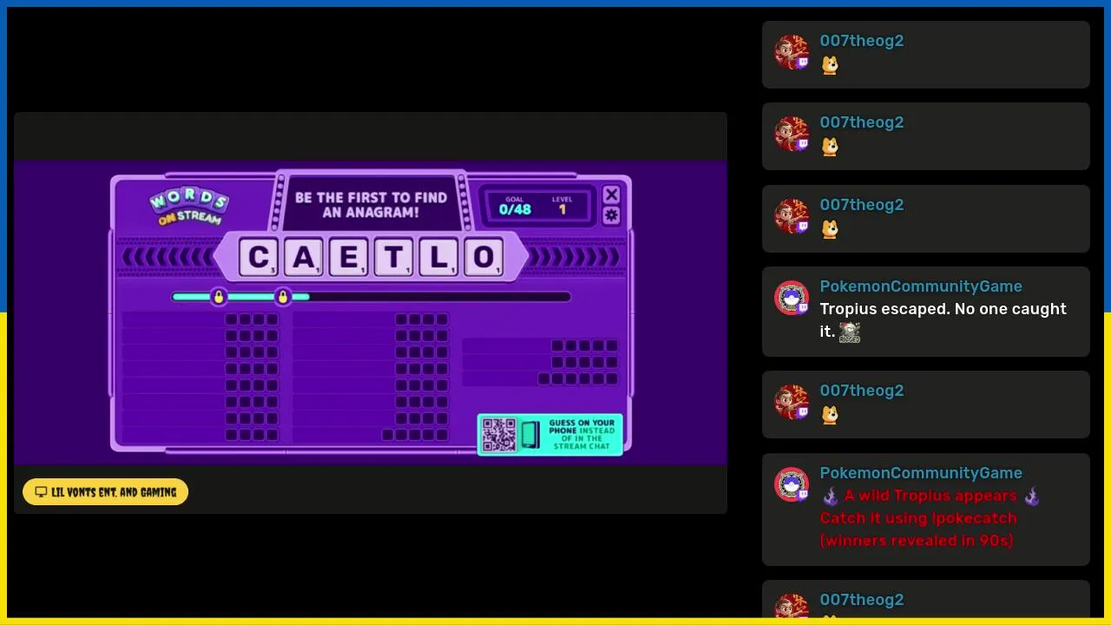Click the goal counter 0/48
The height and width of the screenshot is (625, 1111).
click(515, 209)
